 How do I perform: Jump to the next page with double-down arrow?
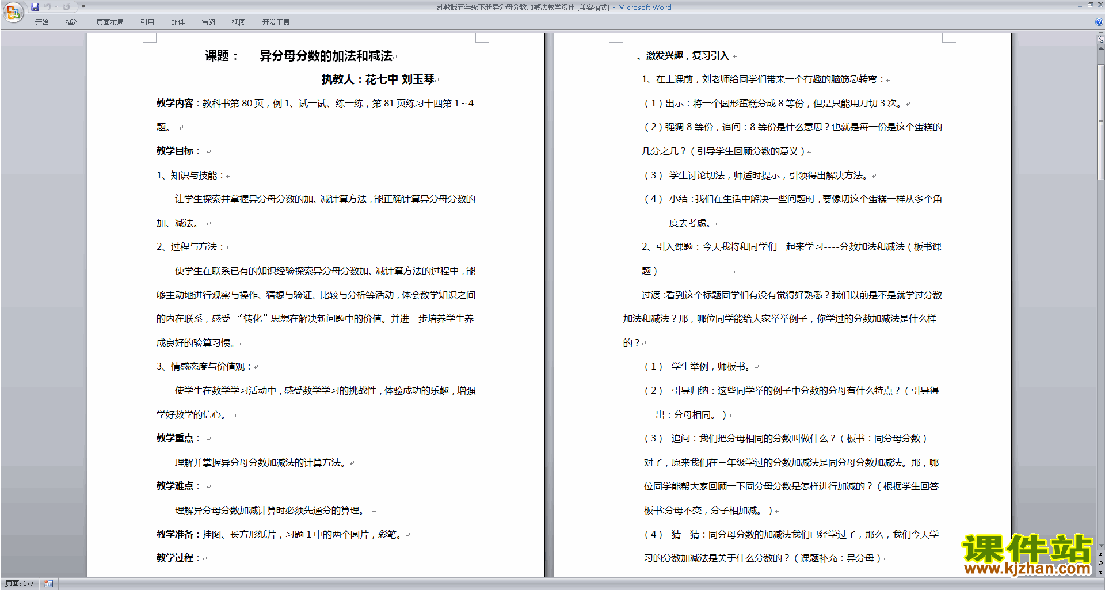coord(1100,572)
